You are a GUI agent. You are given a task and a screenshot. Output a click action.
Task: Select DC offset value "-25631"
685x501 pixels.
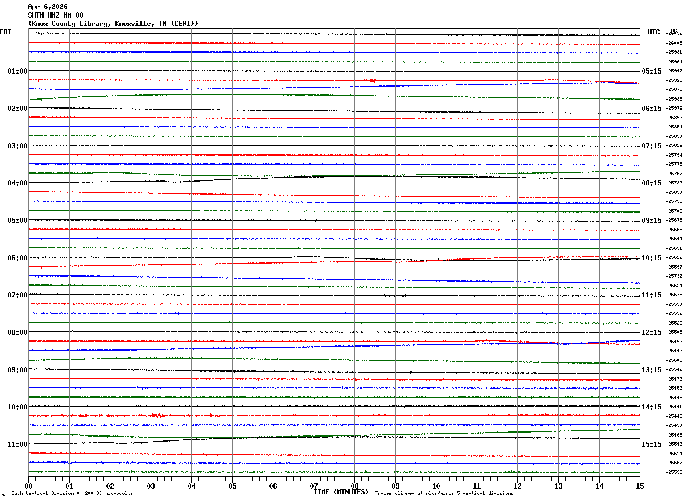[674, 248]
